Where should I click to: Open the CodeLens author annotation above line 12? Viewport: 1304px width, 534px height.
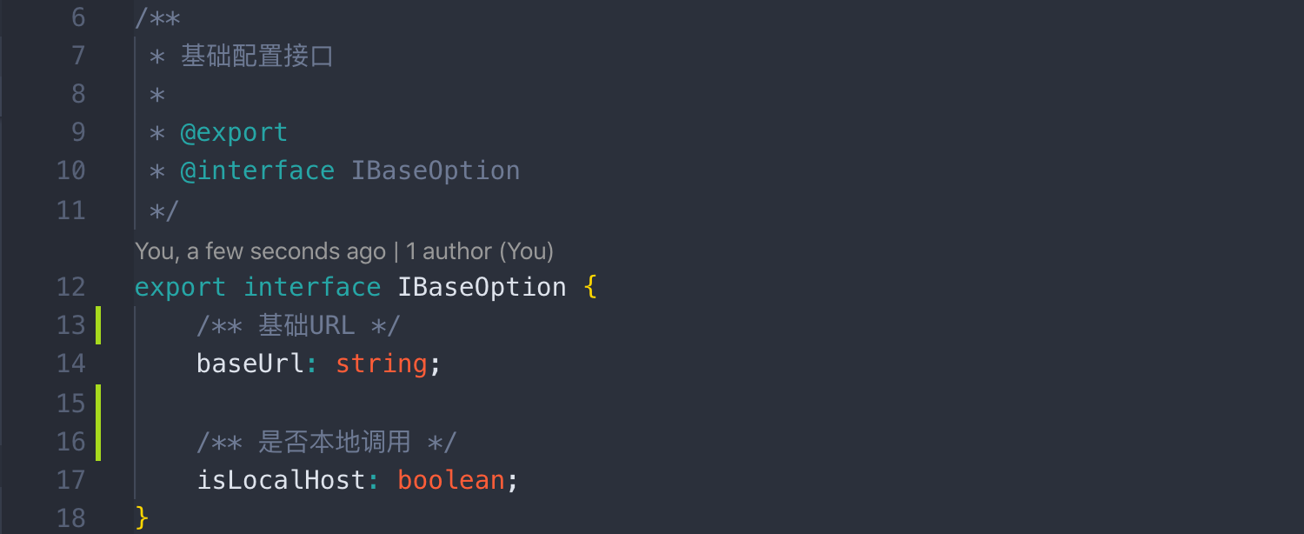(344, 251)
